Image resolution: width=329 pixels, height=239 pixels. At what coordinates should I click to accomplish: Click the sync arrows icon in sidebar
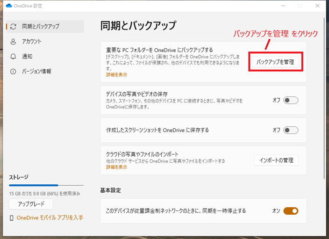(x=13, y=27)
